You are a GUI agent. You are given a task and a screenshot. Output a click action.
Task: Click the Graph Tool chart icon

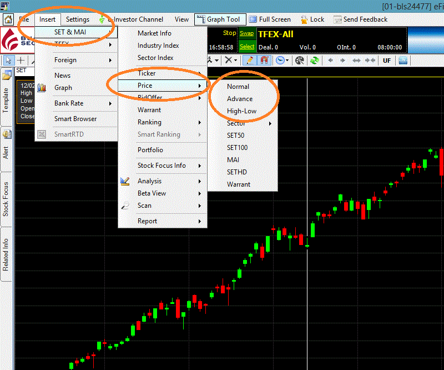(201, 19)
